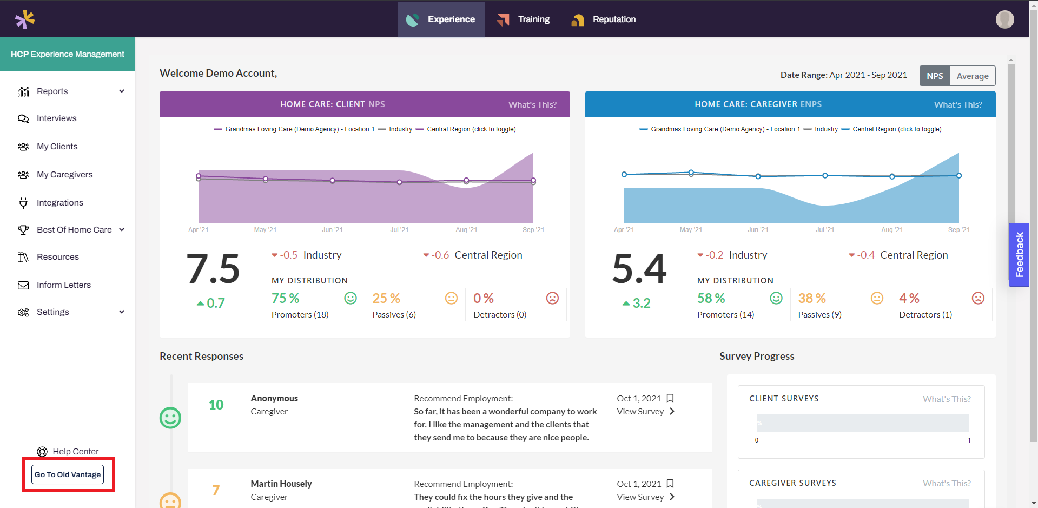Viewport: 1038px width, 508px height.
Task: Expand the Reports menu chevron
Action: [122, 91]
